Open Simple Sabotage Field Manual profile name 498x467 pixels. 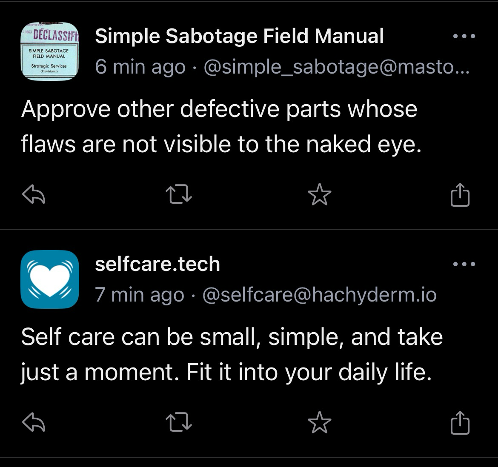click(239, 36)
